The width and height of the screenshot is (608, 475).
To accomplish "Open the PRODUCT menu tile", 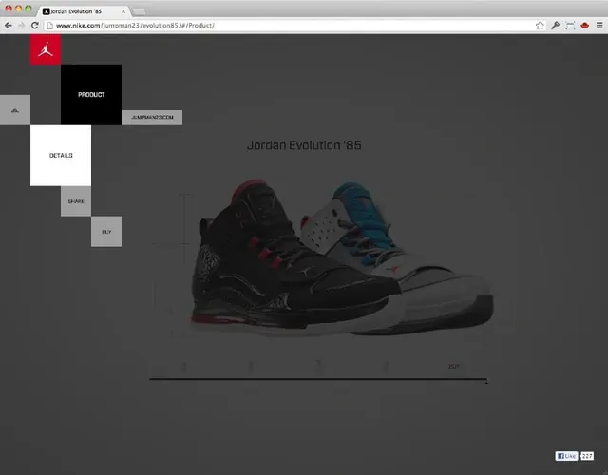I will click(x=91, y=95).
